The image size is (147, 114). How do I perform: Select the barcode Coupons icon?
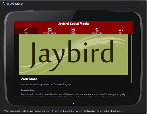click(x=73, y=30)
